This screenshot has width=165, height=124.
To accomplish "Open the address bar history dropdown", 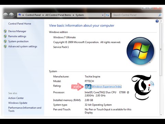I will coord(103,15).
